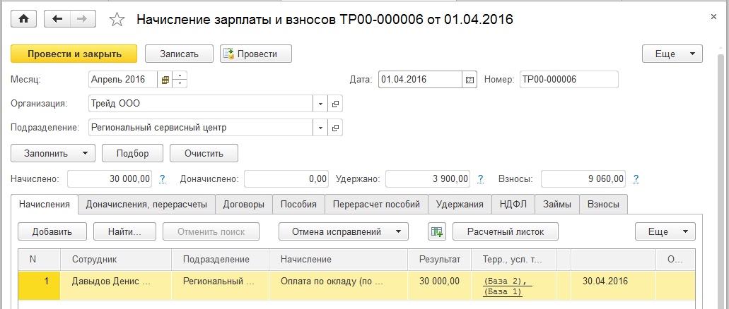Open the Заполнить dropdown button
The width and height of the screenshot is (729, 309).
point(52,153)
